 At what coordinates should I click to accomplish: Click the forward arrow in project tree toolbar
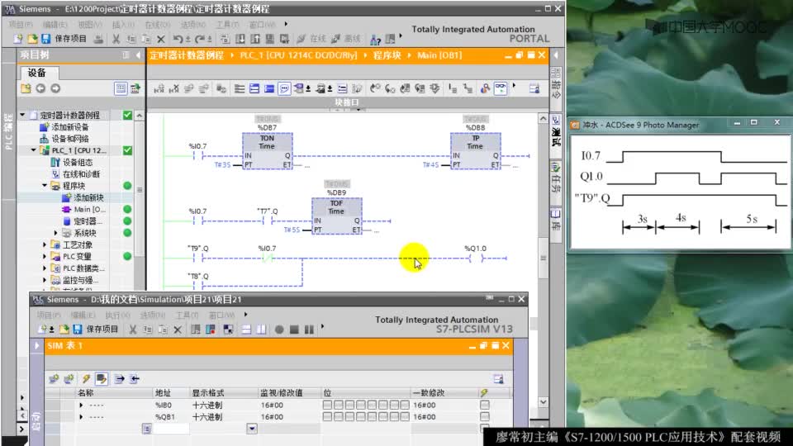55,88
